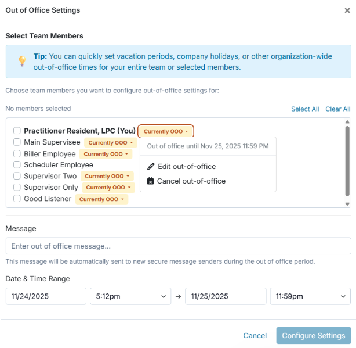Choose Cancel out-of-office from the menu
Image resolution: width=356 pixels, height=348 pixels.
coord(191,181)
